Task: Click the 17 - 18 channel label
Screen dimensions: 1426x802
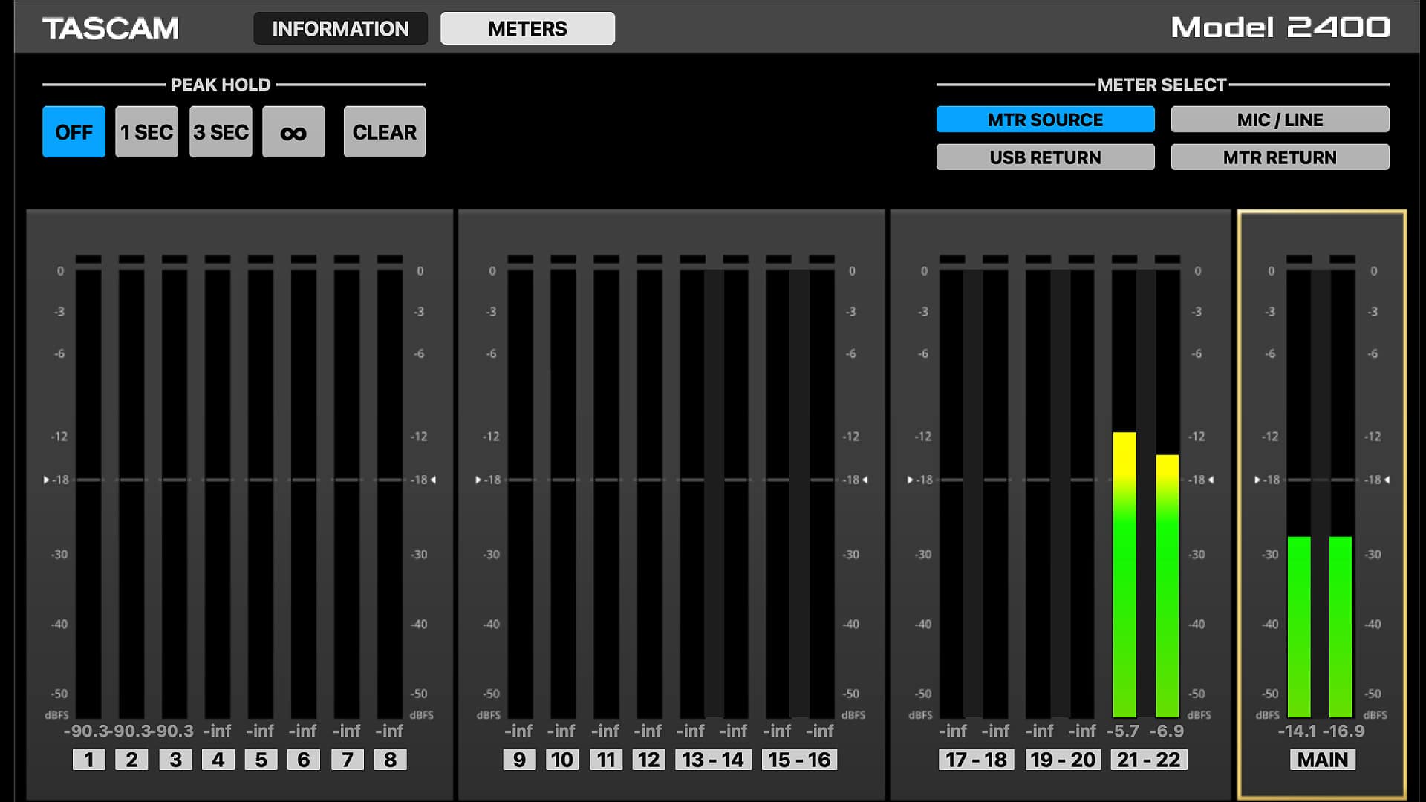Action: click(976, 760)
